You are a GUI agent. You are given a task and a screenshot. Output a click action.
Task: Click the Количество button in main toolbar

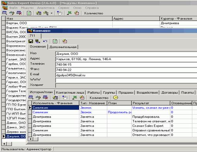pos(94,13)
